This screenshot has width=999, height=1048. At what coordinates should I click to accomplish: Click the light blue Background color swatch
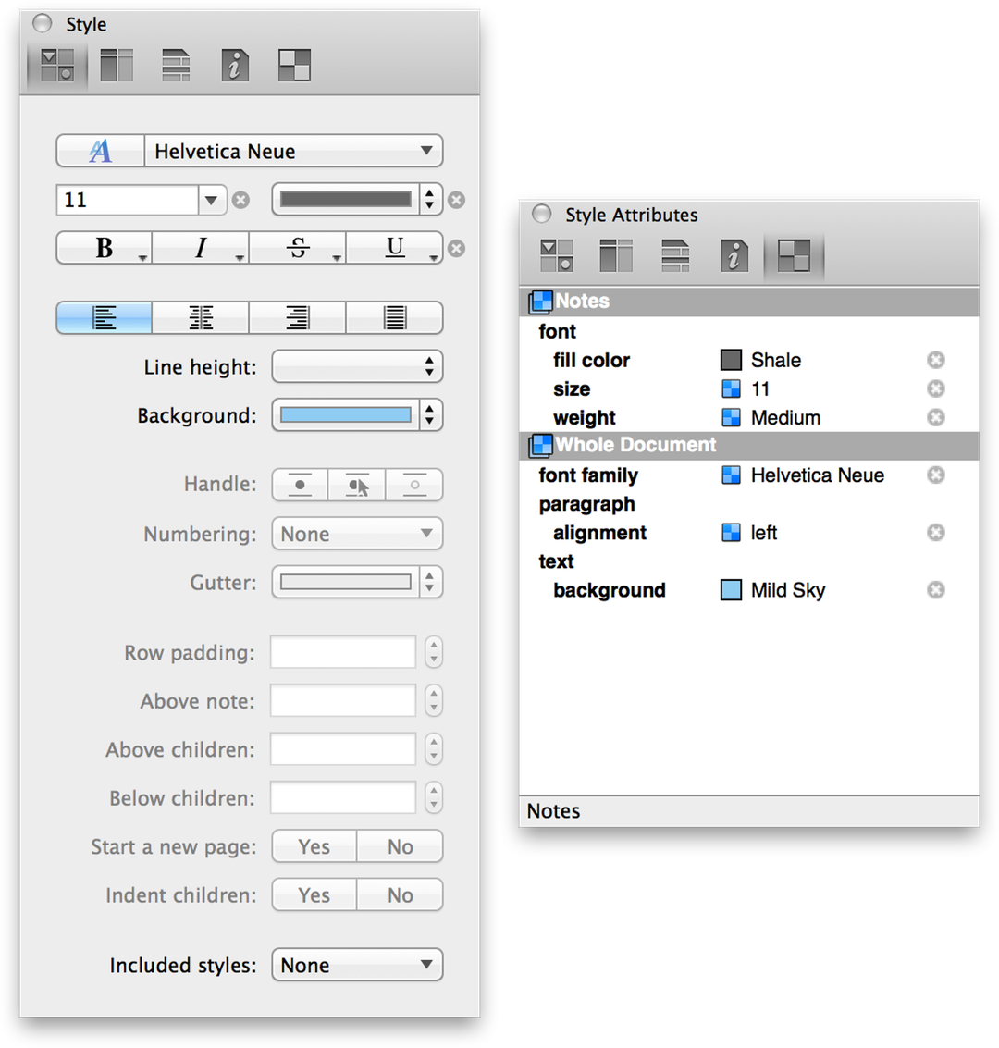coord(345,415)
